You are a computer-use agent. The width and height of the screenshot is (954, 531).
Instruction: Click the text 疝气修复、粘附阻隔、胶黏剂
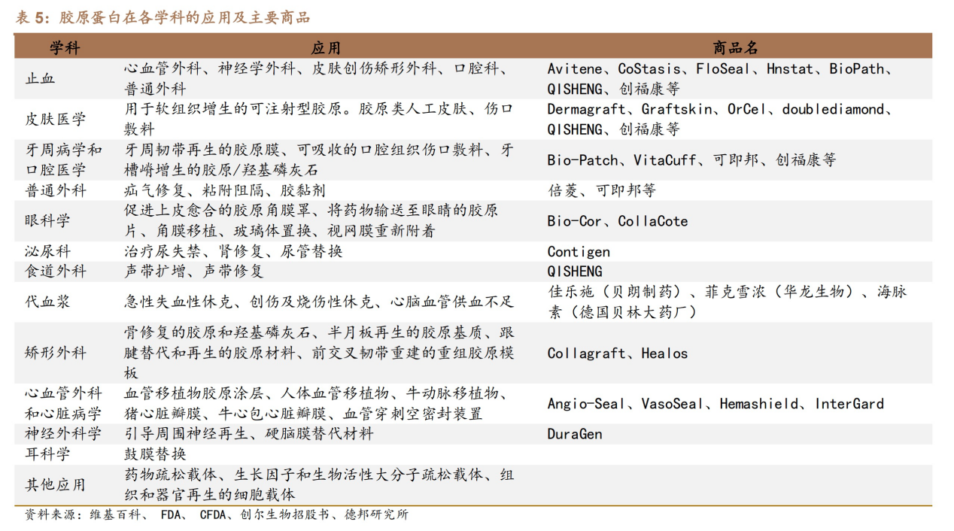click(x=225, y=190)
